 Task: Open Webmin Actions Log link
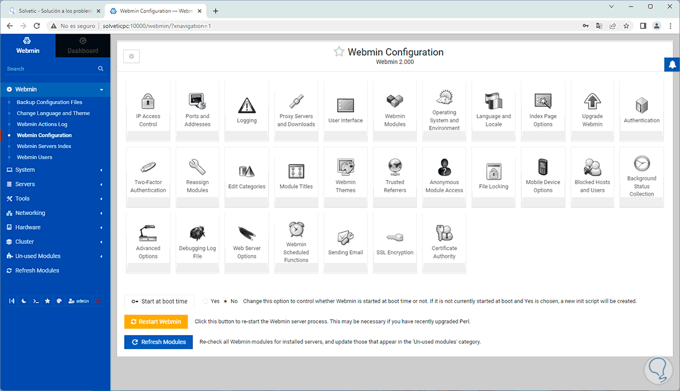(x=42, y=124)
